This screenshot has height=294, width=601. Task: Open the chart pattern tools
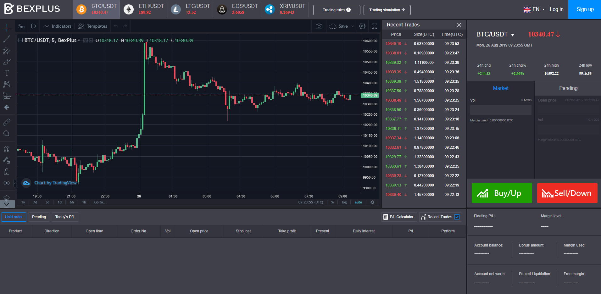point(7,84)
